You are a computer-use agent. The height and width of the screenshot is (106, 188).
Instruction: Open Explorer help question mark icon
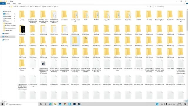[x=187, y=4]
